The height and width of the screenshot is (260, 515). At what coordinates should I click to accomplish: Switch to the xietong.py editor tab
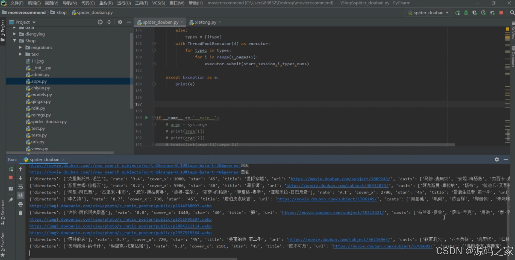[205, 22]
